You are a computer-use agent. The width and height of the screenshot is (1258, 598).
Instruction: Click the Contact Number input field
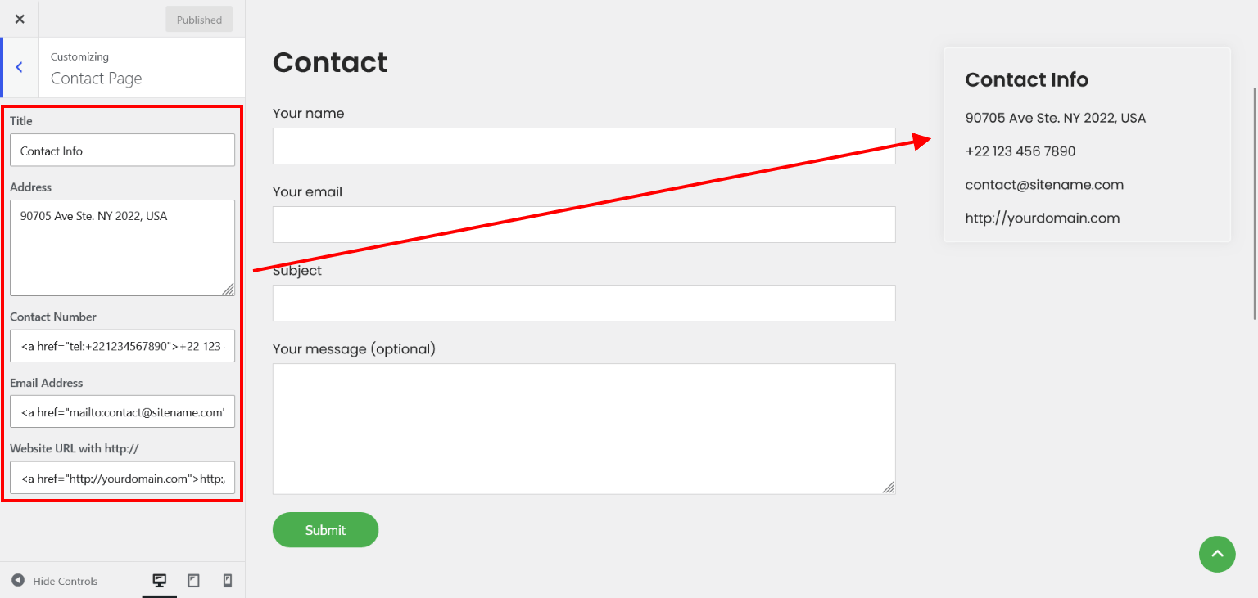(122, 346)
